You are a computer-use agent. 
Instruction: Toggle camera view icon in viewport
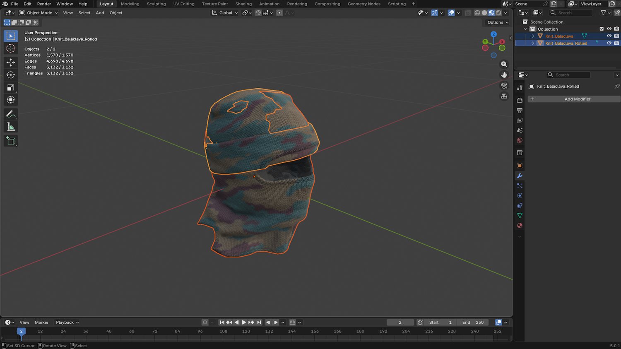coord(504,86)
